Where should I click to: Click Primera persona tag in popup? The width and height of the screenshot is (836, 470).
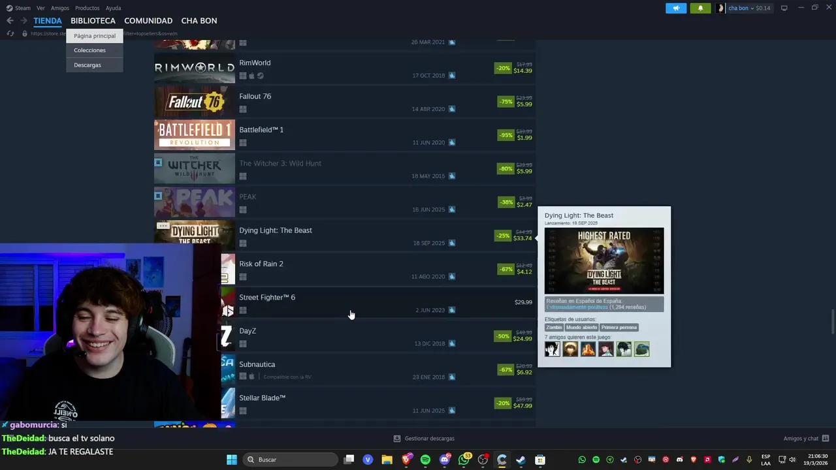619,327
